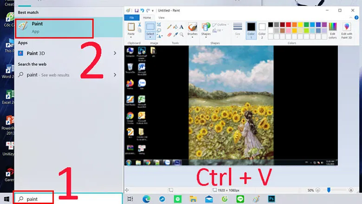This screenshot has height=204, width=362.
Task: Open the File menu tab
Action: (x=132, y=18)
